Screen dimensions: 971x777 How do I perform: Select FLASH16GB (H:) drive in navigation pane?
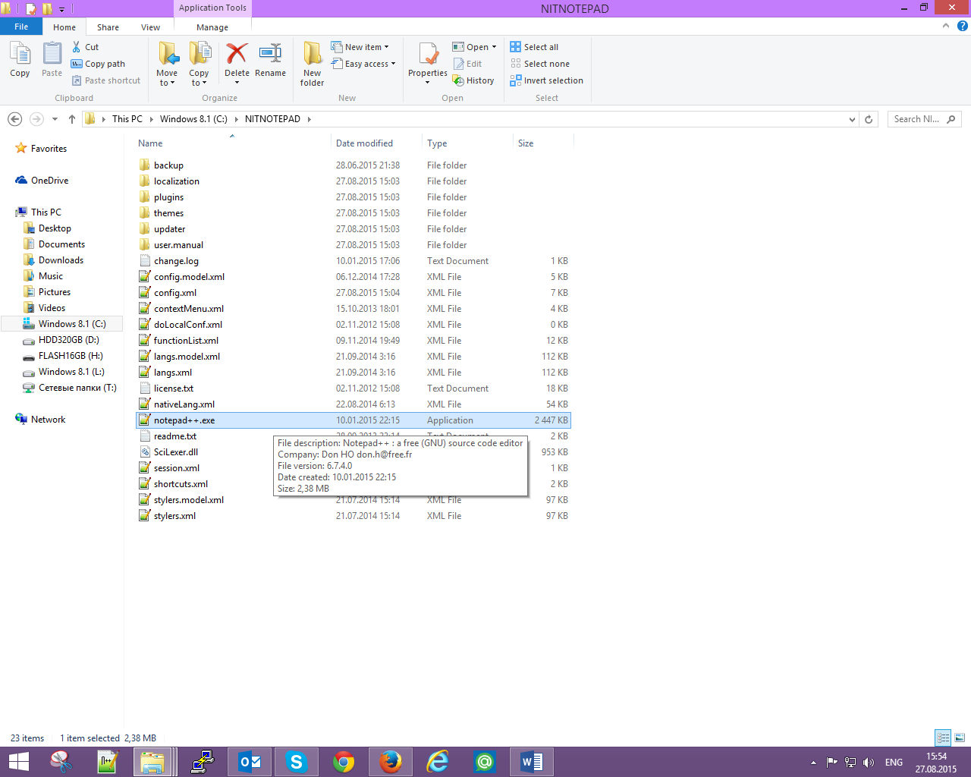71,356
